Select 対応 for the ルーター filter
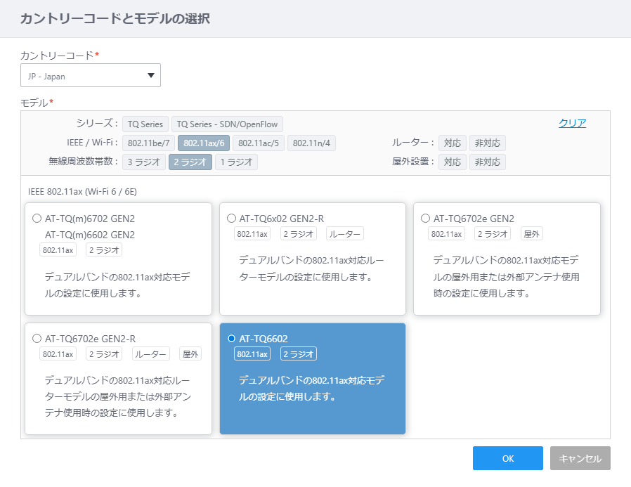Screen dimensions: 631x487 tap(453, 143)
